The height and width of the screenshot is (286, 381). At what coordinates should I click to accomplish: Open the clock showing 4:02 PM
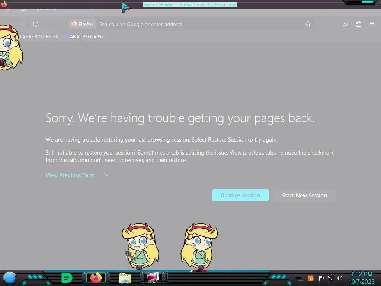[361, 278]
